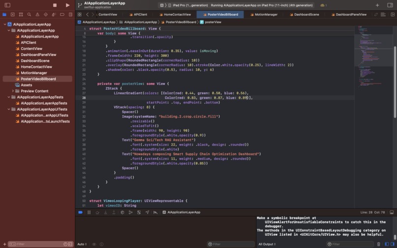397x248 pixels.
Task: Open the related items grid menu
Action: point(79,14)
